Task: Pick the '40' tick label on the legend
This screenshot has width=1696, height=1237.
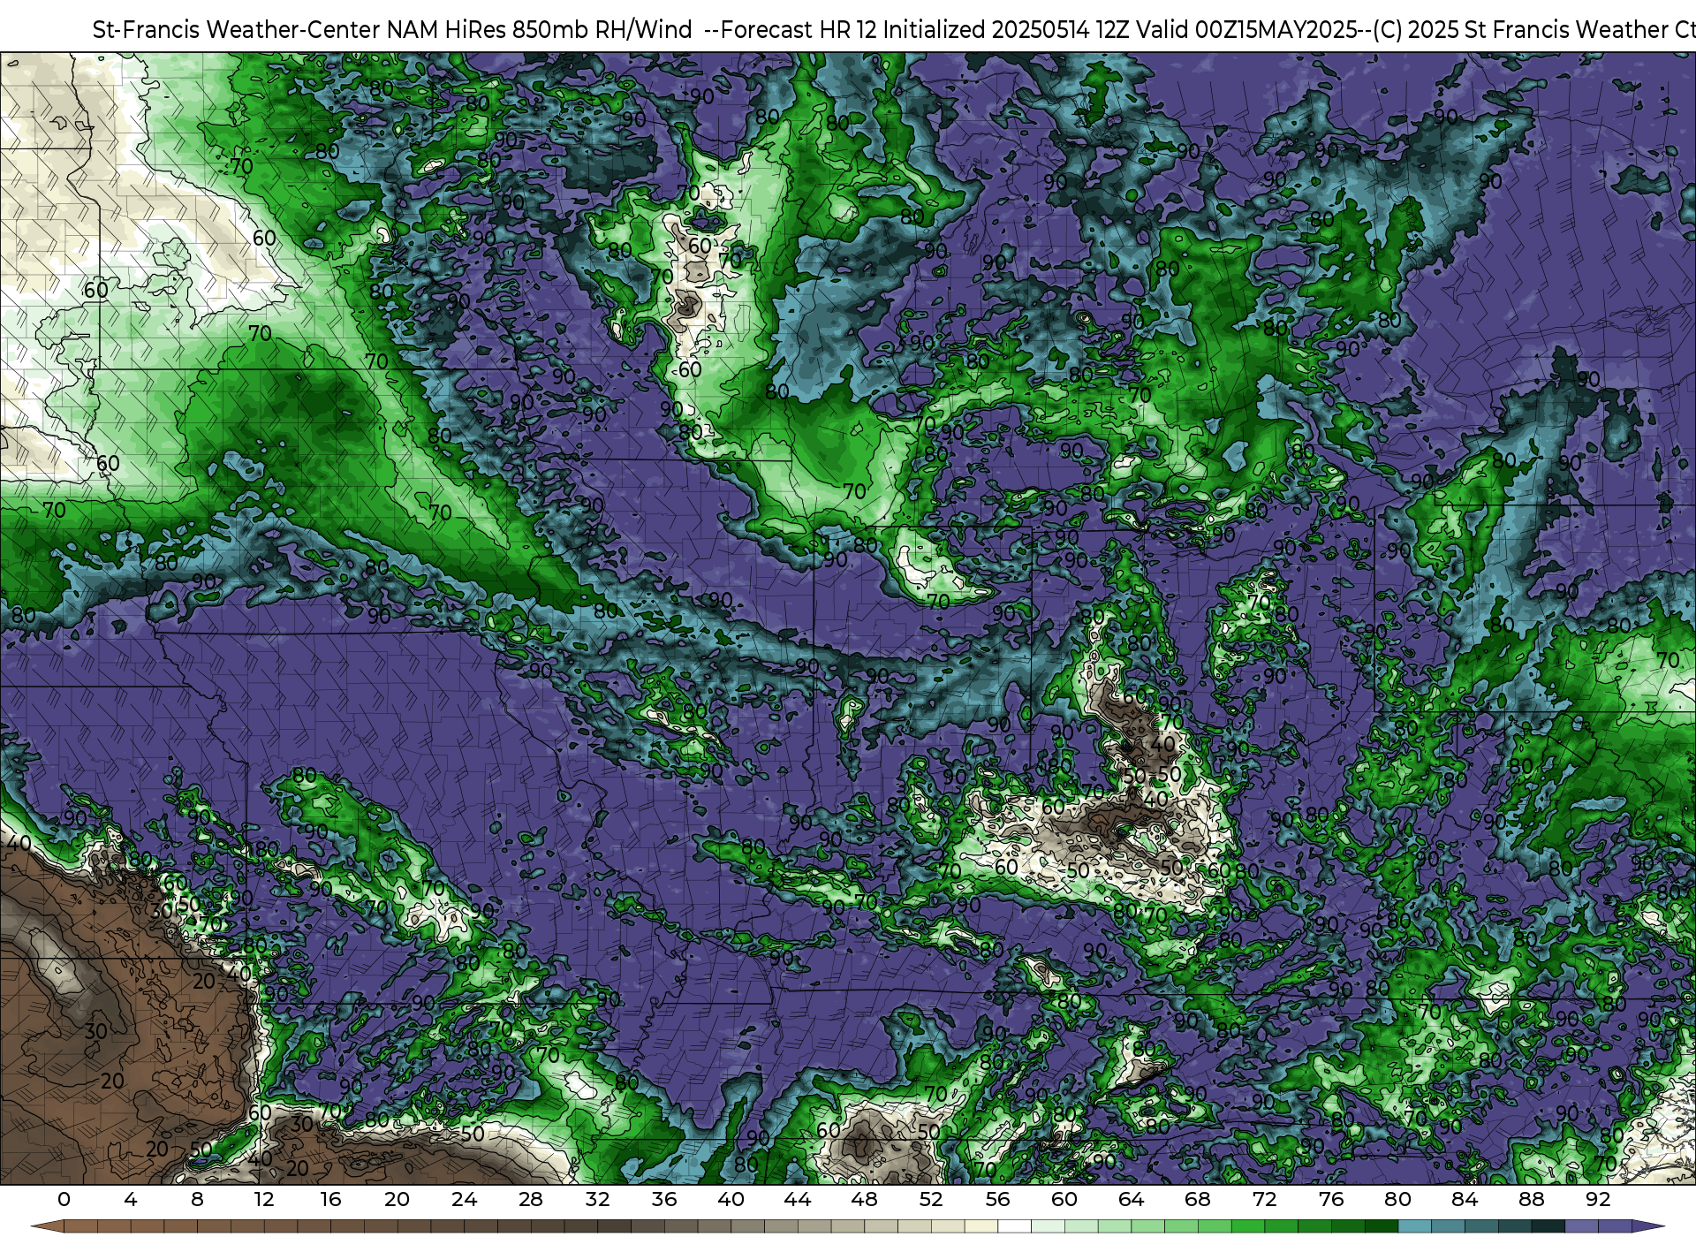Action: (x=731, y=1199)
